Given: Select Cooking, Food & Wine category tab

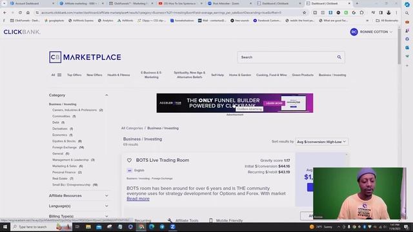Looking at the screenshot, I should click(271, 75).
